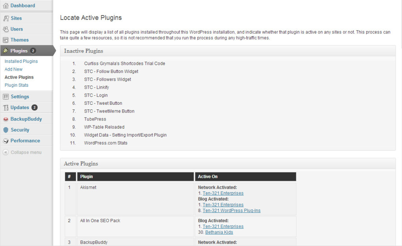Visit the Bethania Kids site link
402x246 pixels.
219,232
